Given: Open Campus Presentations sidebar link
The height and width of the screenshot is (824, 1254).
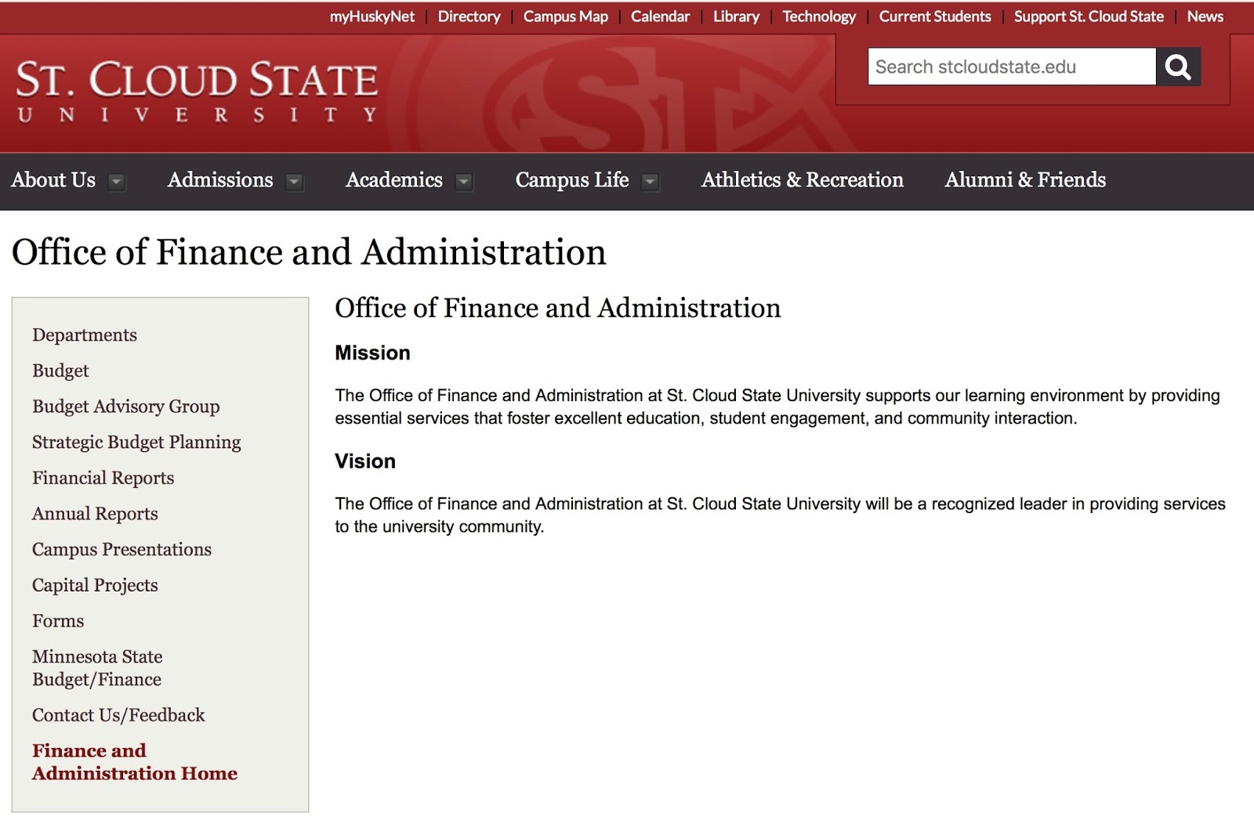Looking at the screenshot, I should tap(121, 550).
